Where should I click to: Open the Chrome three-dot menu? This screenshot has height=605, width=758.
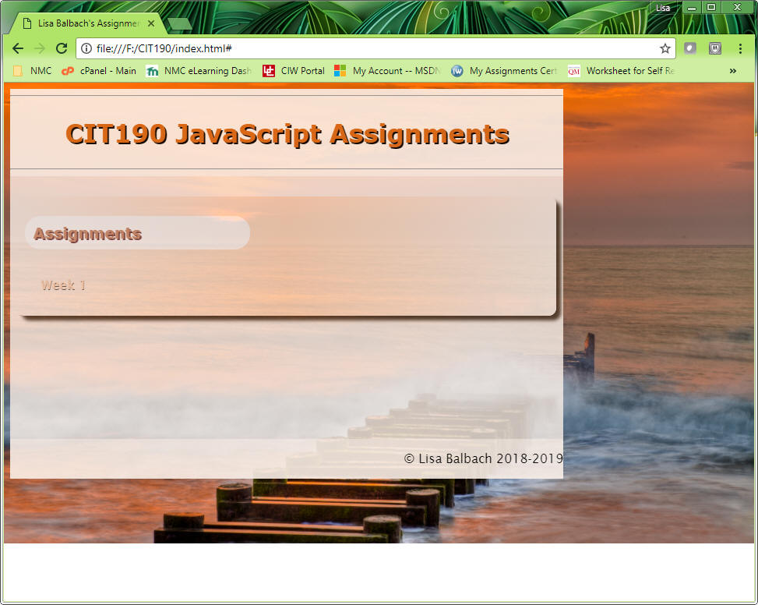click(740, 48)
